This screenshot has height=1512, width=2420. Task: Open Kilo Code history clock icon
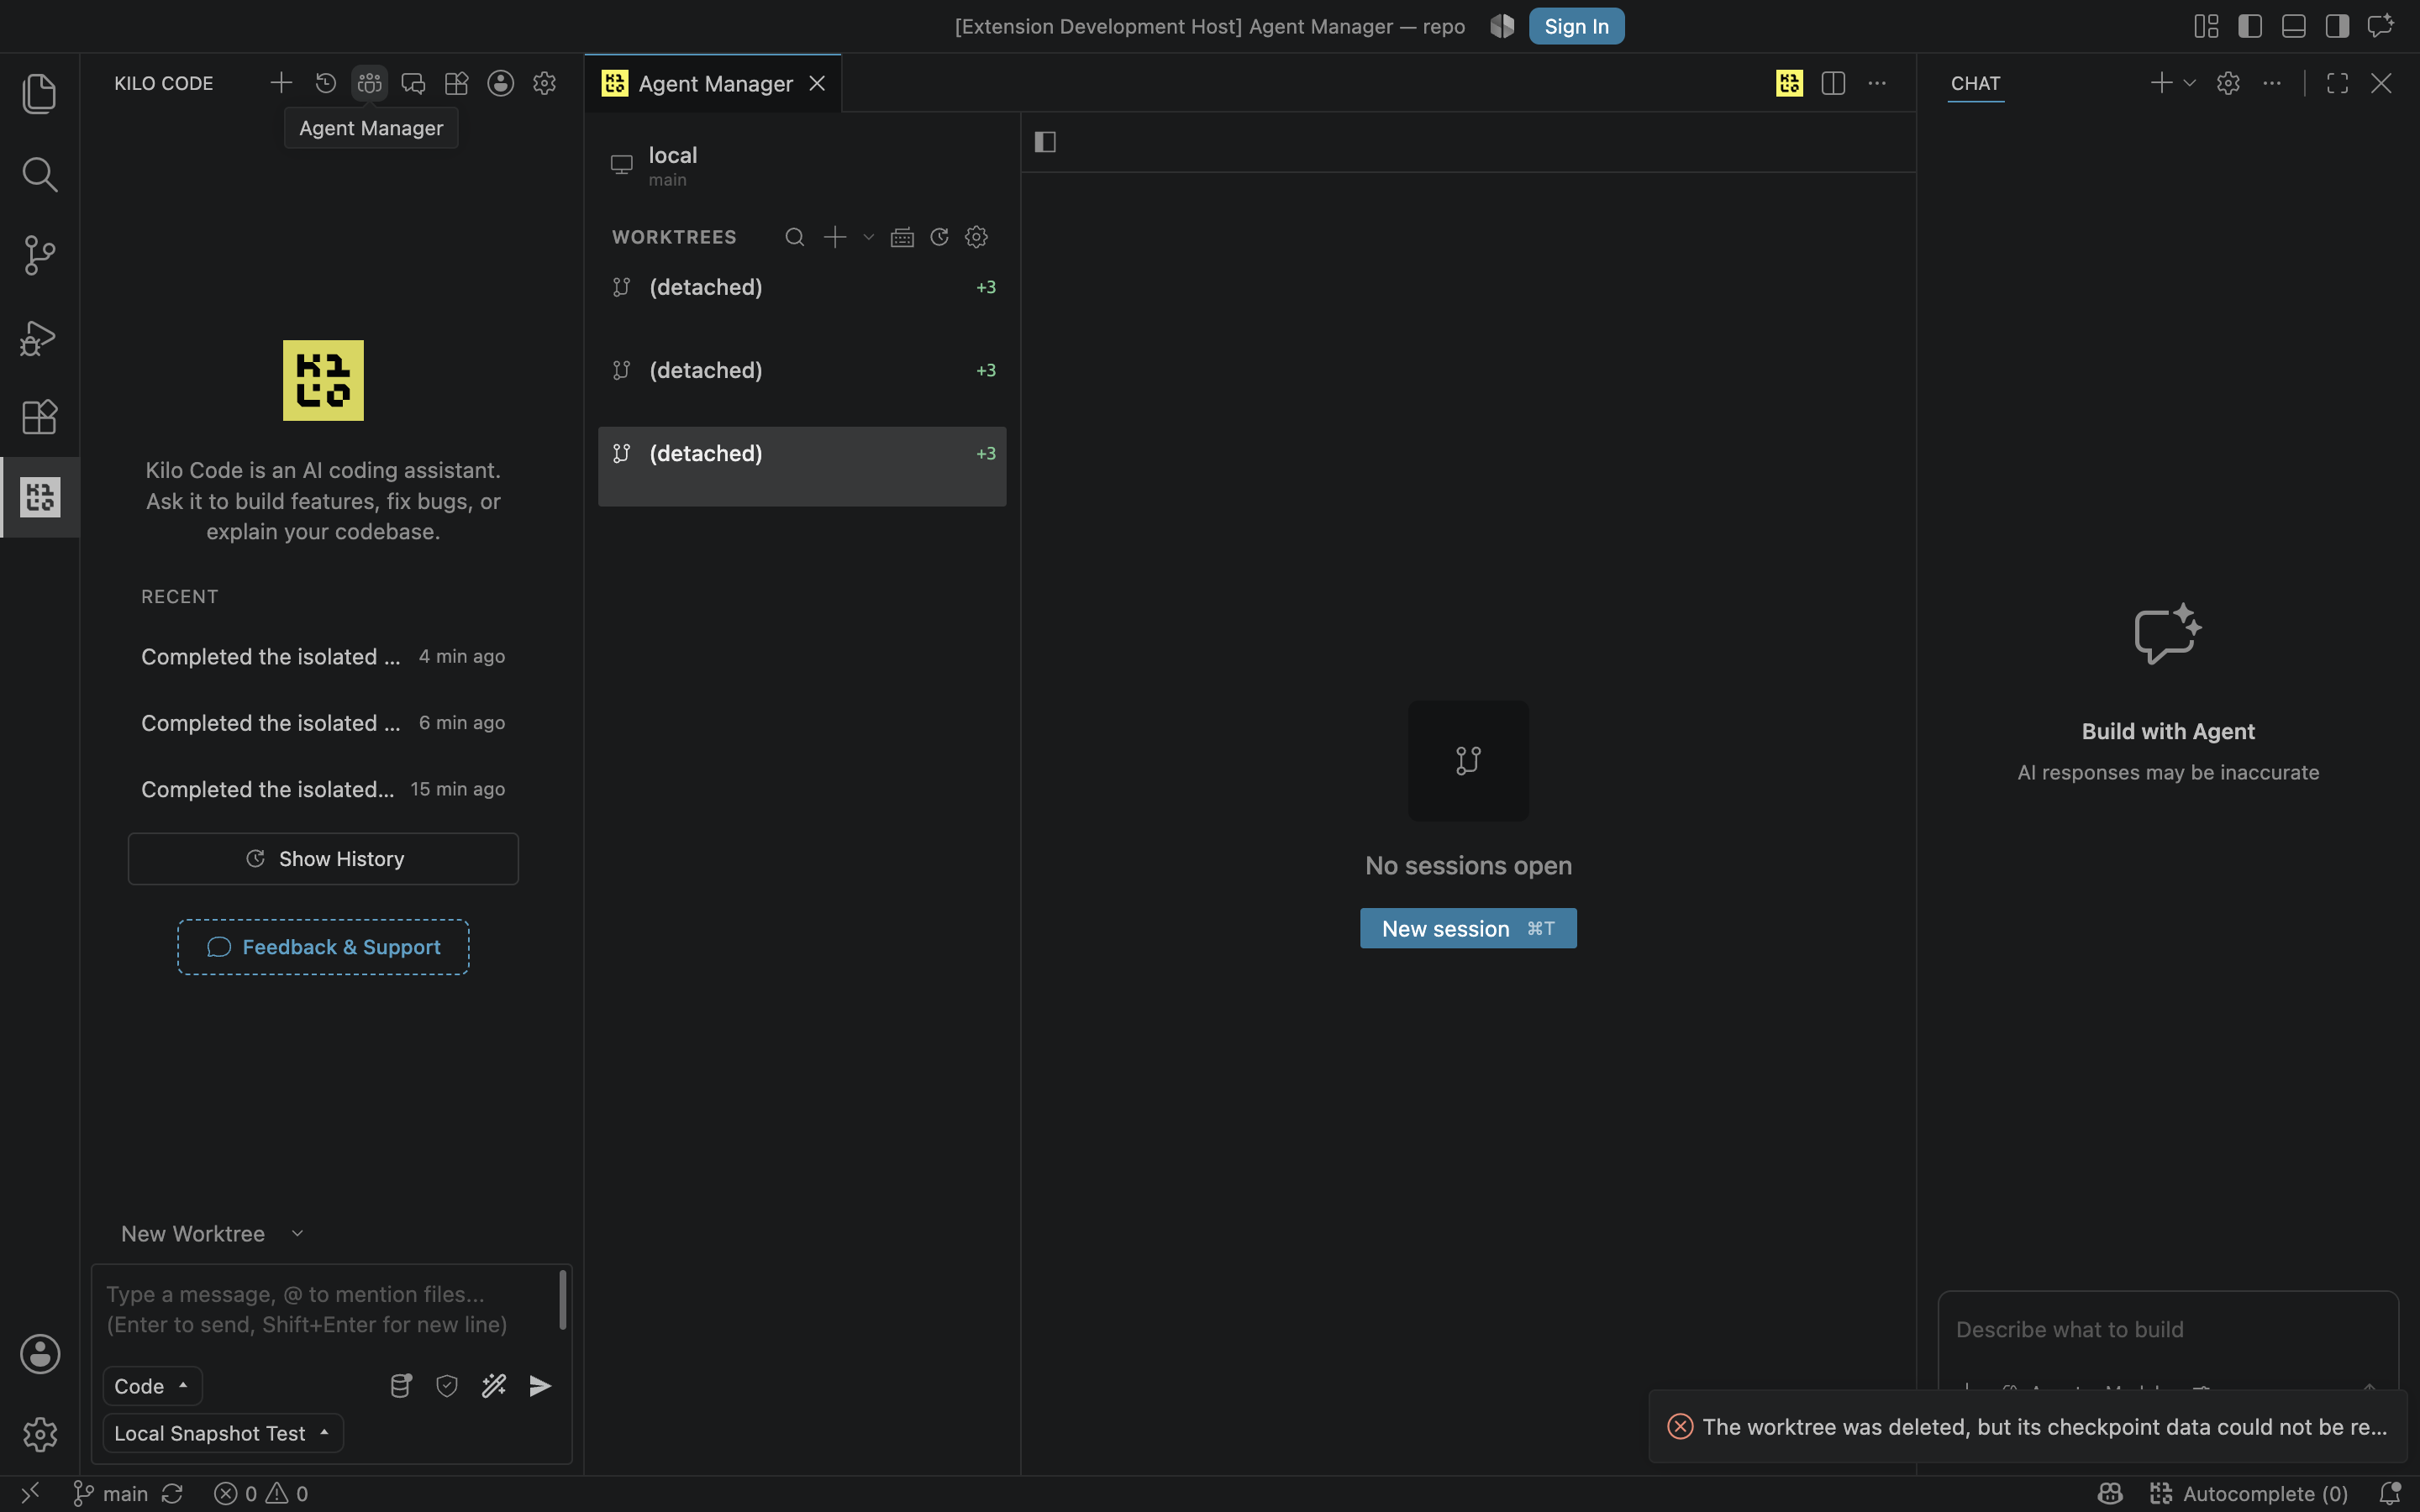point(325,83)
